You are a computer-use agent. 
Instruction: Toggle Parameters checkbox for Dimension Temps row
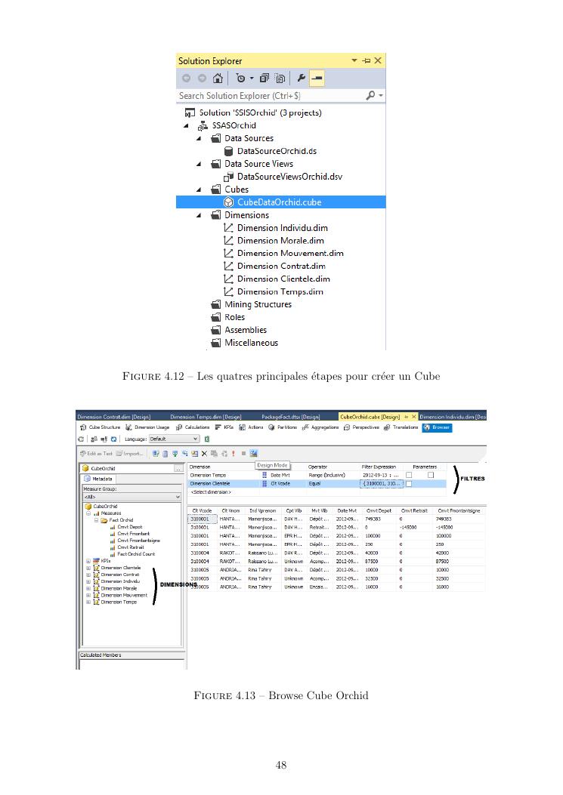click(409, 475)
